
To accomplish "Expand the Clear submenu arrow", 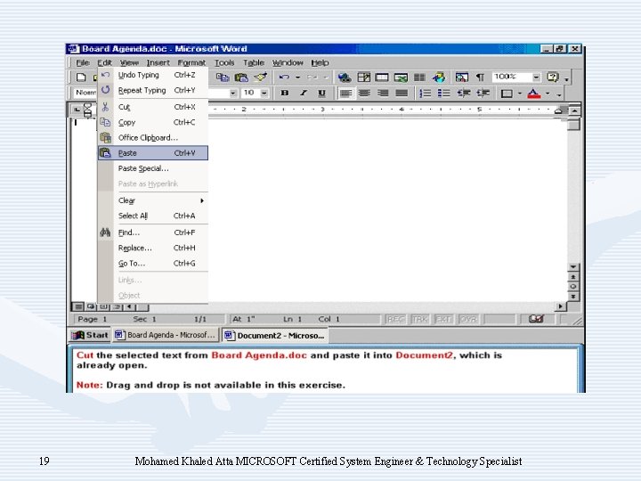I will click(202, 200).
